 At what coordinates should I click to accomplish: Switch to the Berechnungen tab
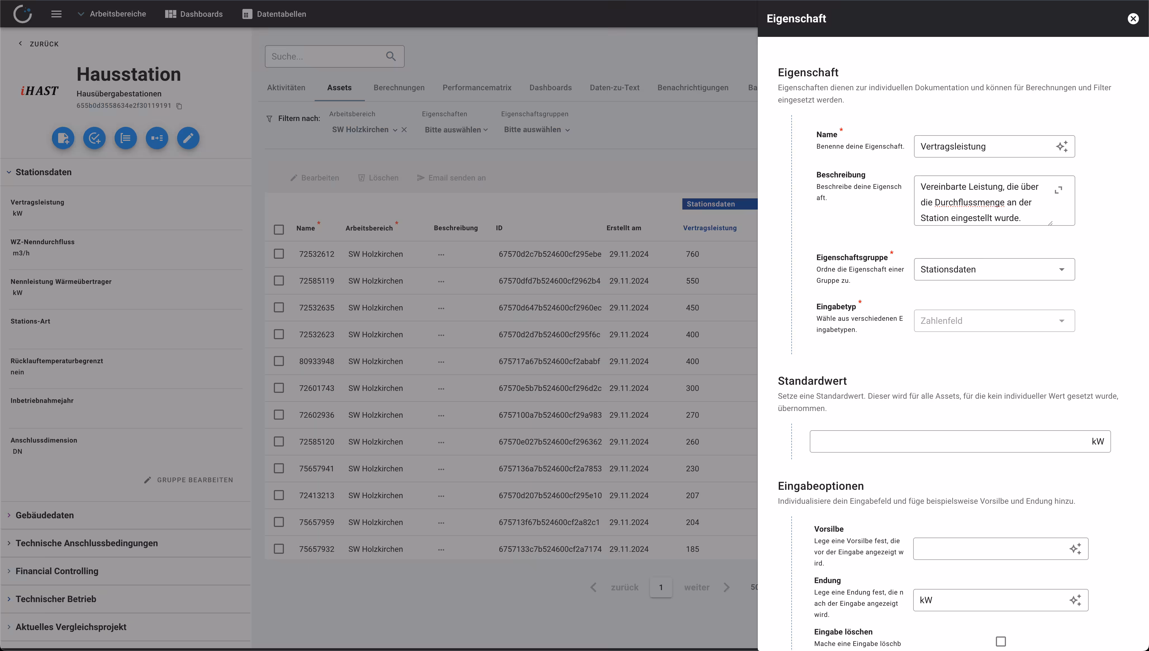[x=399, y=88]
